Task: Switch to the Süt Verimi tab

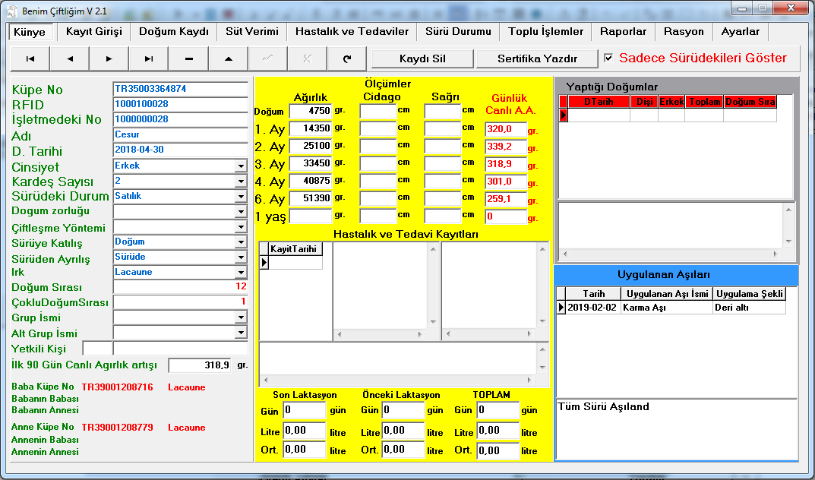Action: click(252, 32)
